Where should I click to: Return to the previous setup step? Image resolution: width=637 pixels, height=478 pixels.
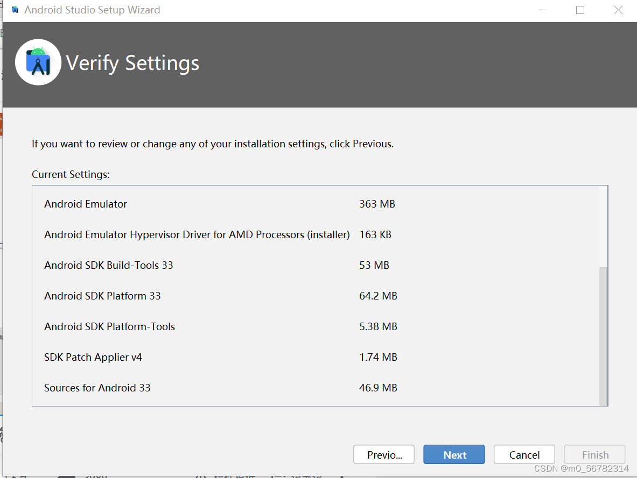point(384,454)
